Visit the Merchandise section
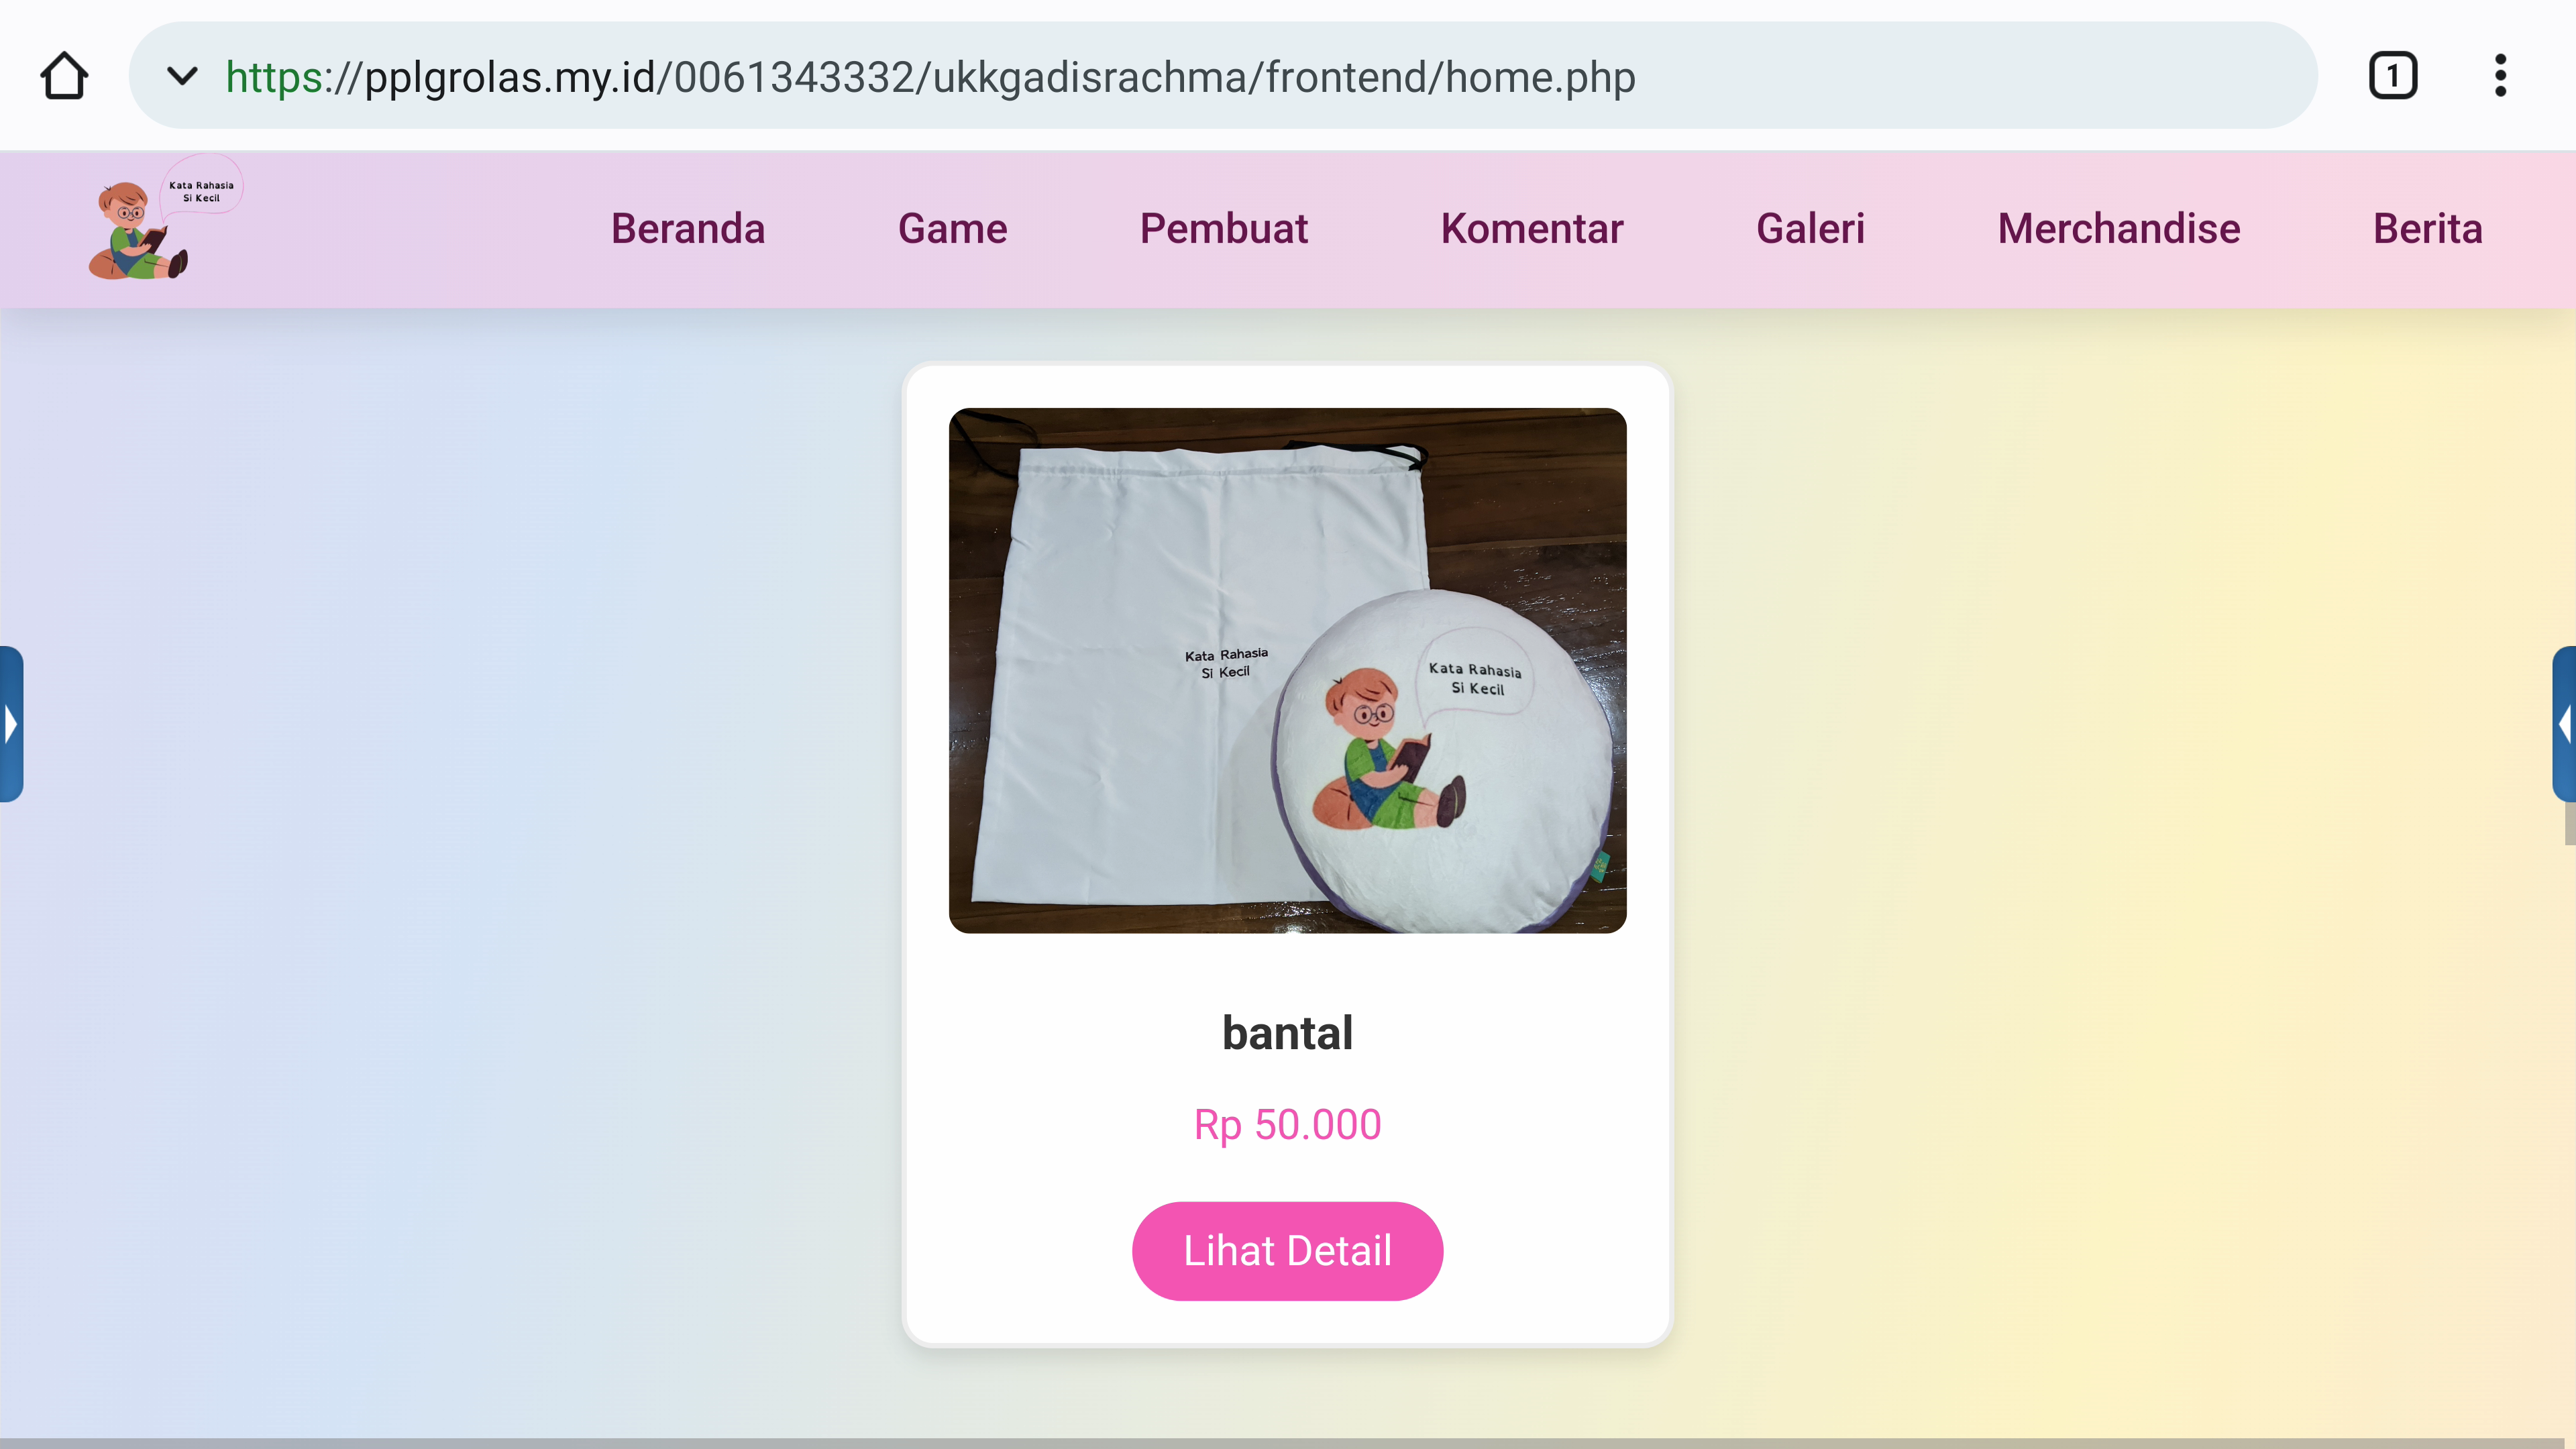This screenshot has width=2576, height=1449. (2119, 229)
